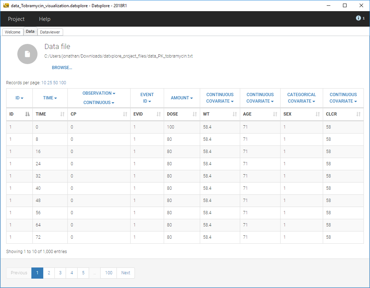This screenshot has width=370, height=288.
Task: Click the TIME cell showing 32
Action: click(x=50, y=176)
